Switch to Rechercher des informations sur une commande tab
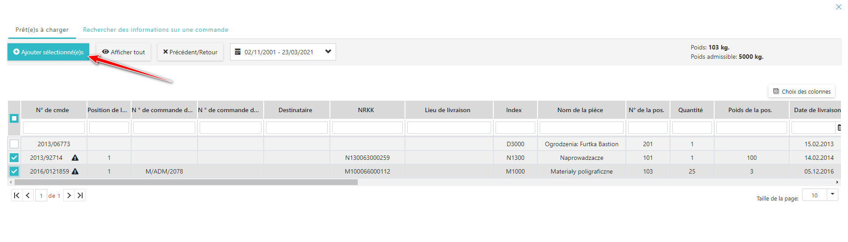Viewport: 848px width, 242px height. point(155,30)
